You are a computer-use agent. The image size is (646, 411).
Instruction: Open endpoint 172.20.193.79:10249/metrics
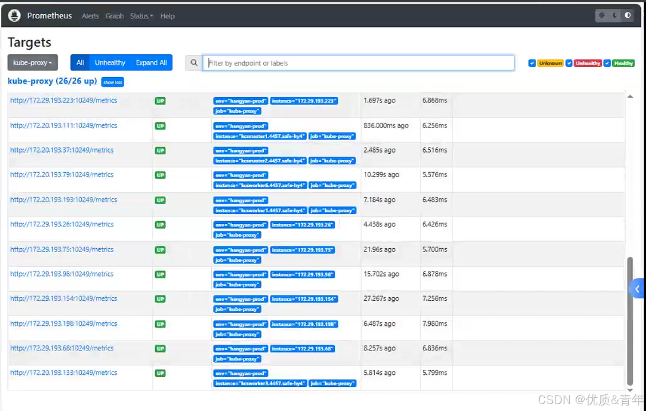62,175
